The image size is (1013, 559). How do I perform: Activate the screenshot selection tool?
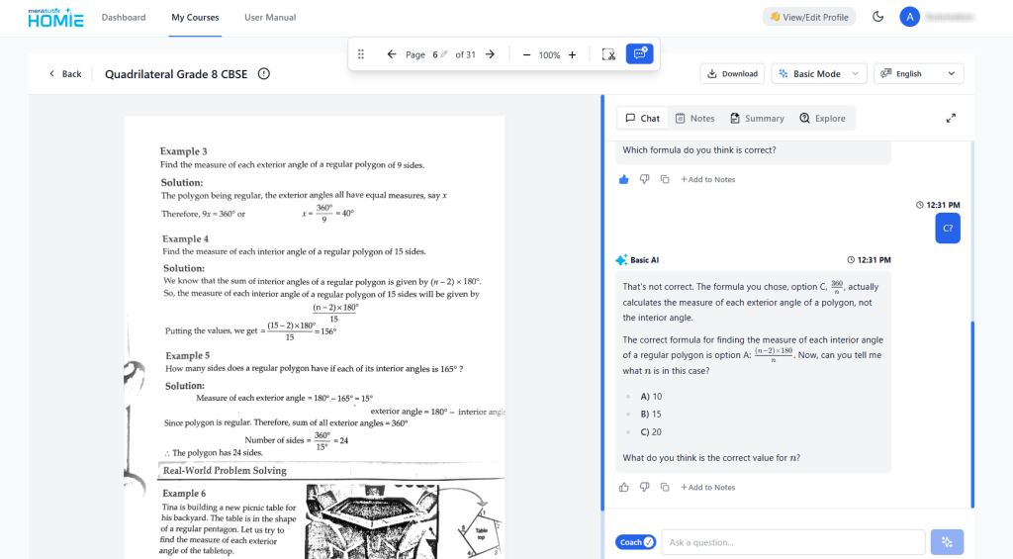tap(608, 54)
